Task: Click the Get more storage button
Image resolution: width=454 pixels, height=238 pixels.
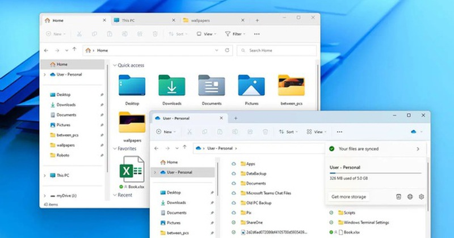Action: (349, 197)
